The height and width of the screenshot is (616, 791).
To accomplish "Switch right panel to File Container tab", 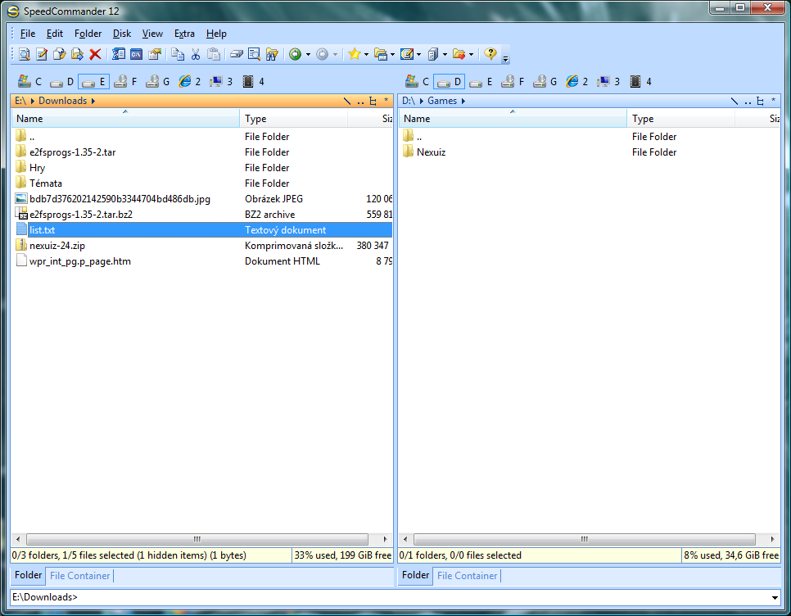I will (467, 576).
